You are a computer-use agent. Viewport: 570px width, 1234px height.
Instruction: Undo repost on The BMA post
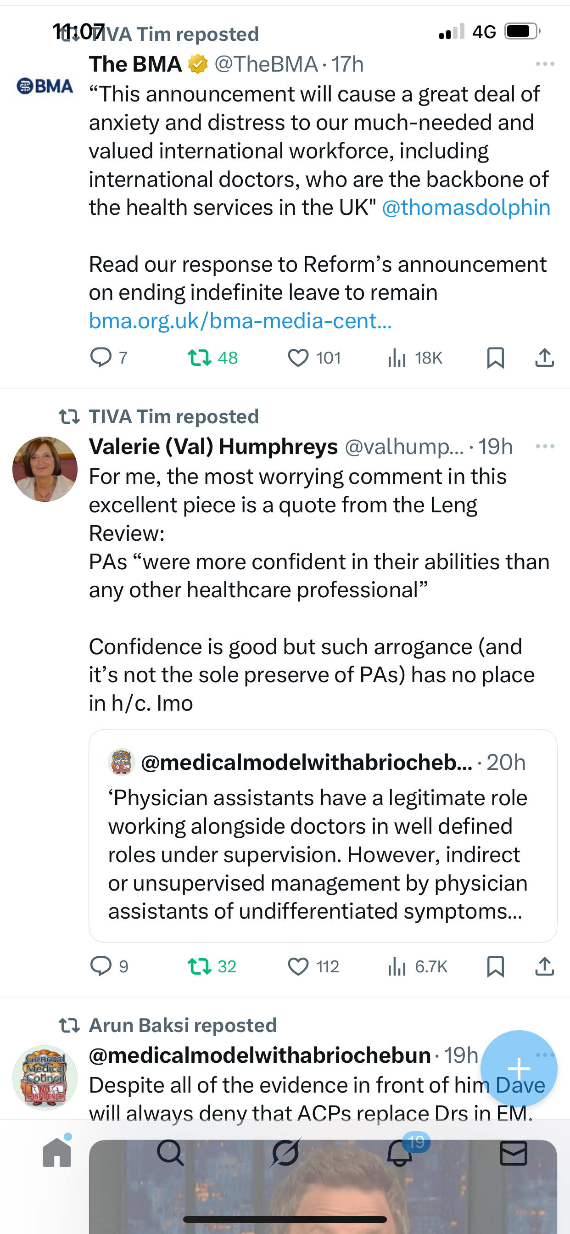point(199,358)
